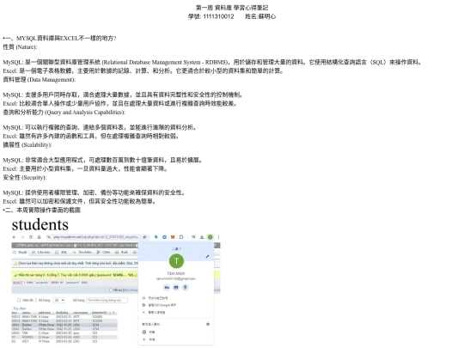Viewport: 464px width, 348px height.
Task: Click the edit pencil in profile popup
Action: pos(207,256)
